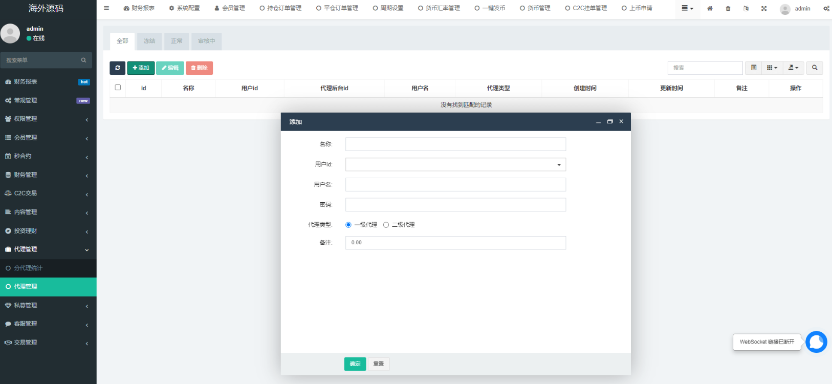This screenshot has height=384, width=832.
Task: Open 分代理统计 in the sidebar
Action: [x=48, y=268]
